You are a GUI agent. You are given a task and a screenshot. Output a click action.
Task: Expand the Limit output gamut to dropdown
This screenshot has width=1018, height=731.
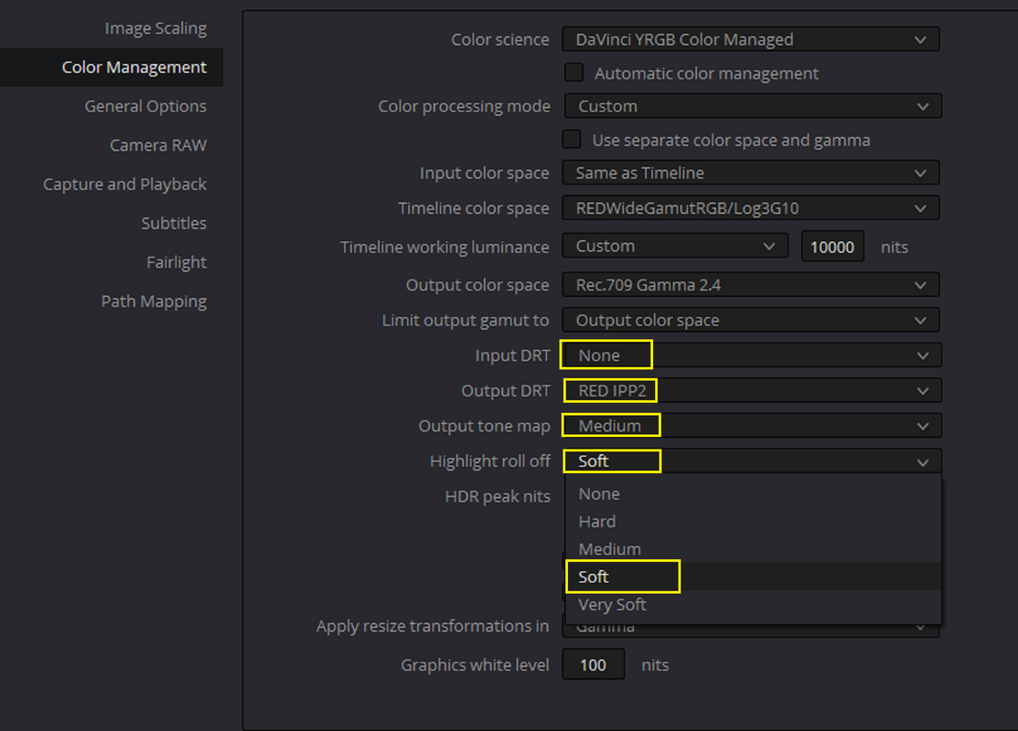pos(751,321)
